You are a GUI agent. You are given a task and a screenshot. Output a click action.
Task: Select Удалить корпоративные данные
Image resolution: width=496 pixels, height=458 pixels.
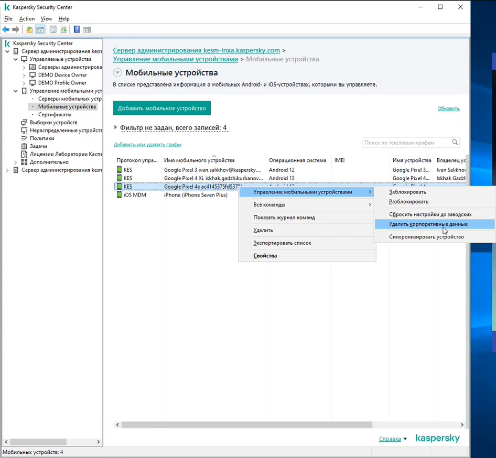pyautogui.click(x=435, y=224)
